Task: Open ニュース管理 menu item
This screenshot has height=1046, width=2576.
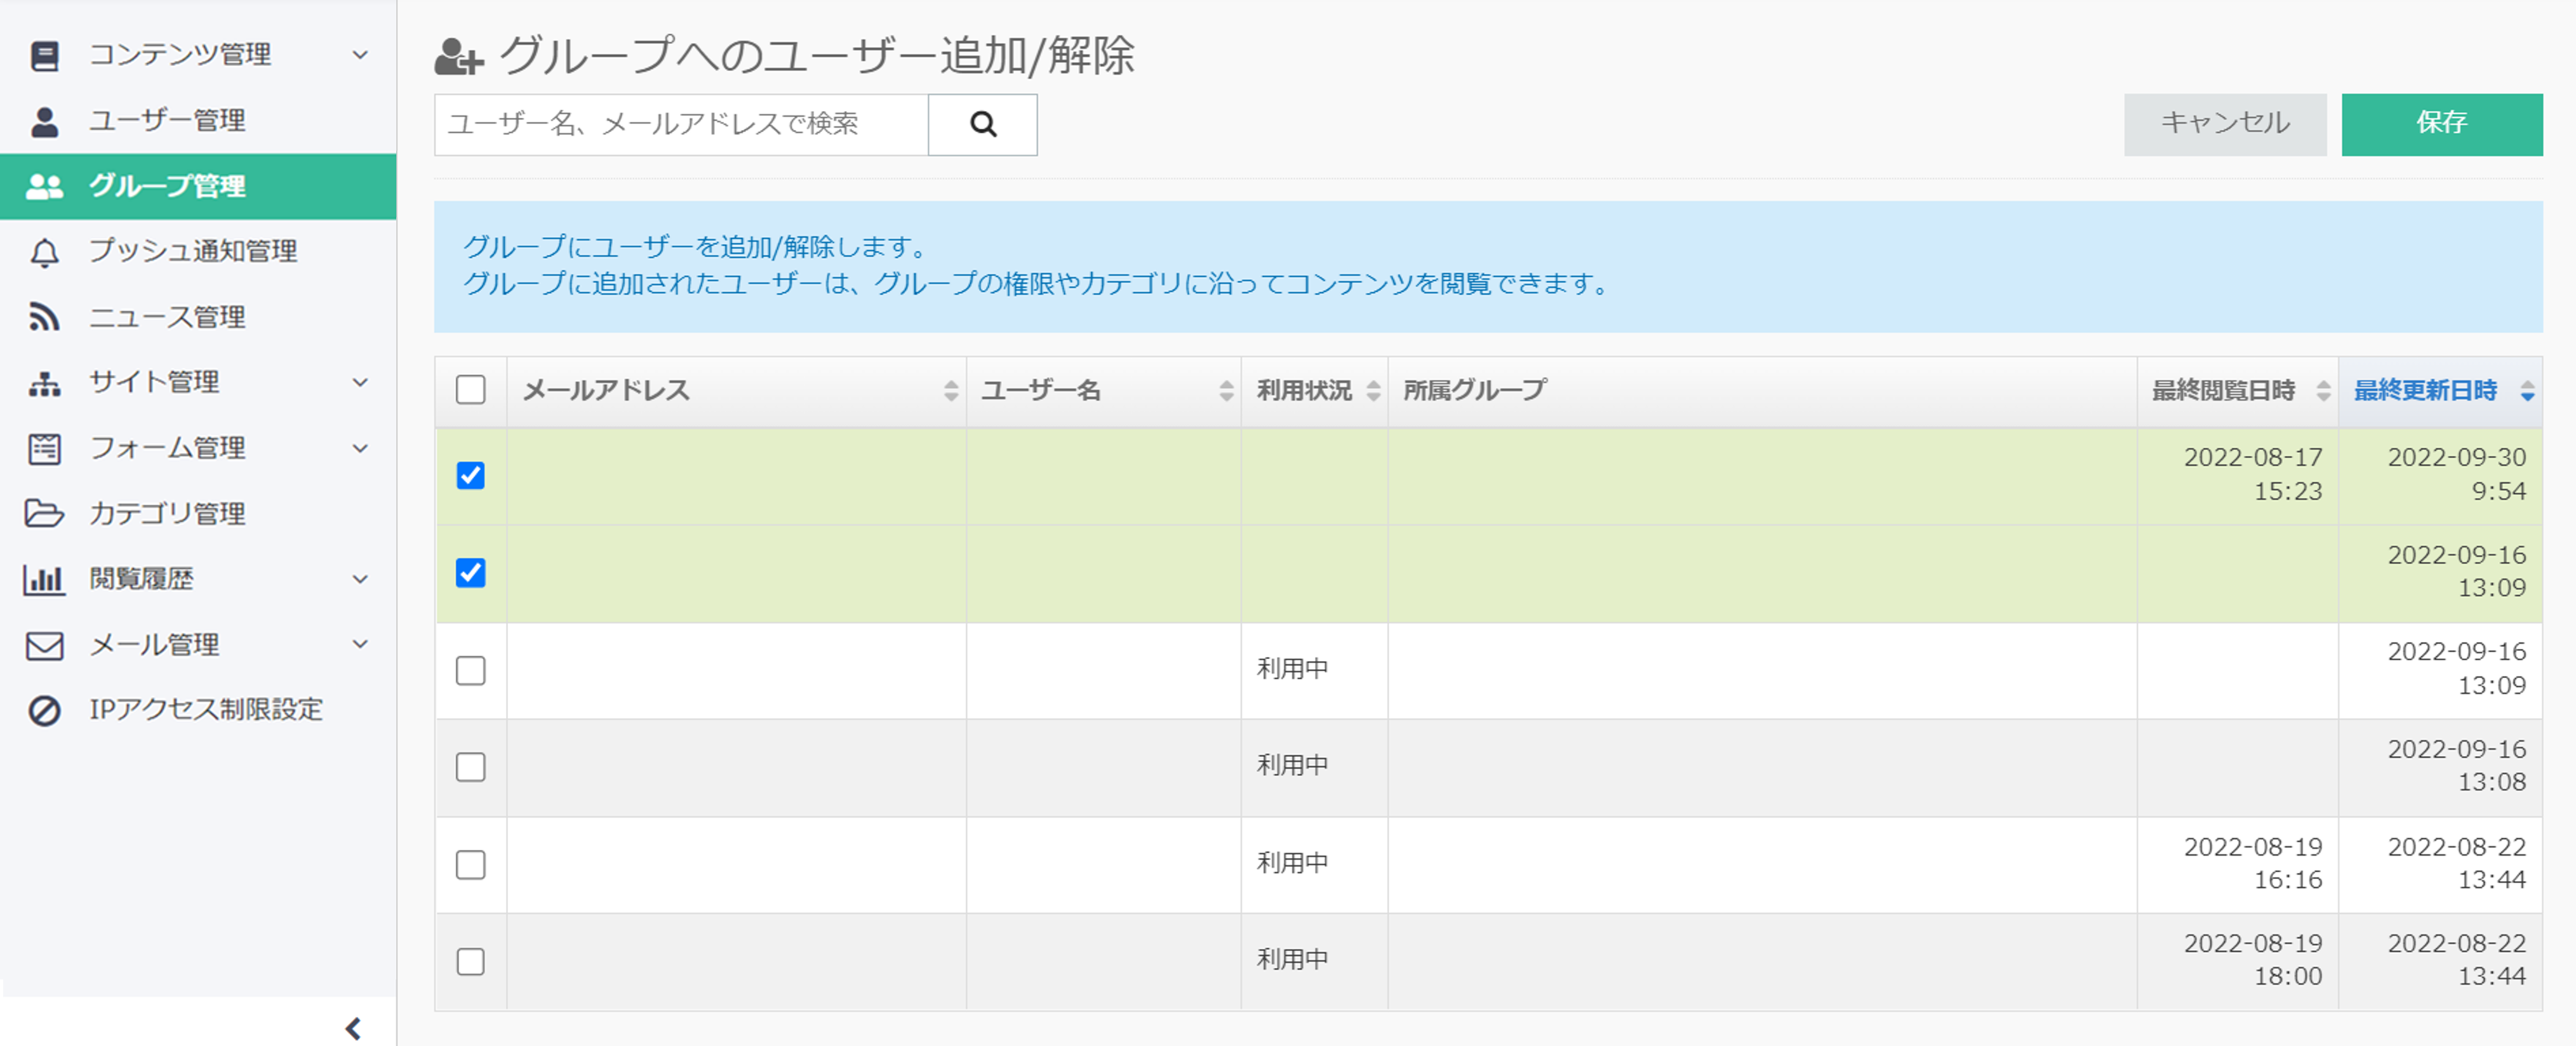Action: [198, 318]
